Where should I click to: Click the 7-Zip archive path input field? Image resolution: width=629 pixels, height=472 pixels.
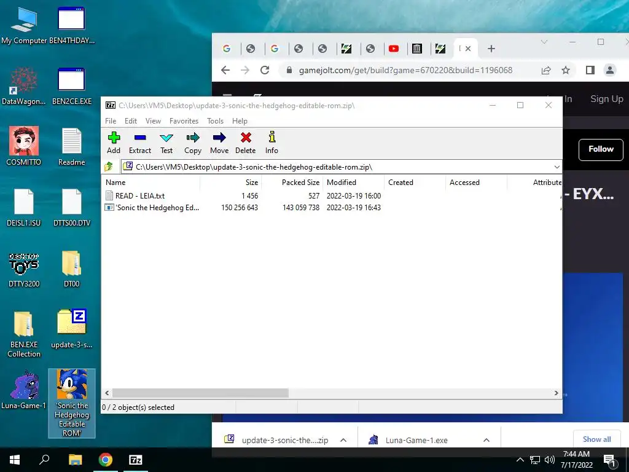coord(341,167)
